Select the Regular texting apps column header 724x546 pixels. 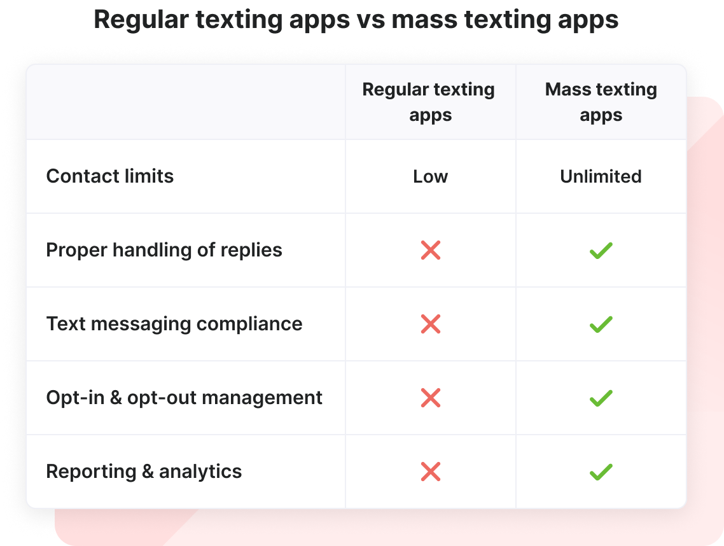pos(429,102)
